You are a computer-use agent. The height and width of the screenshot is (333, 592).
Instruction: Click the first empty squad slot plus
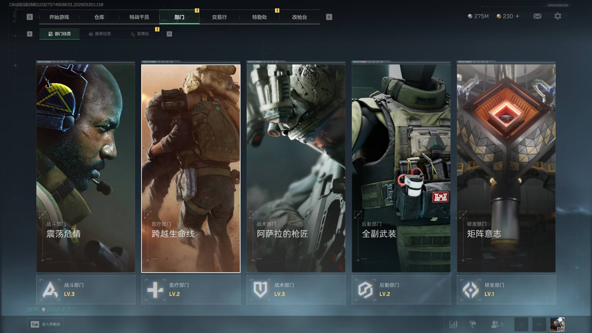[521, 324]
